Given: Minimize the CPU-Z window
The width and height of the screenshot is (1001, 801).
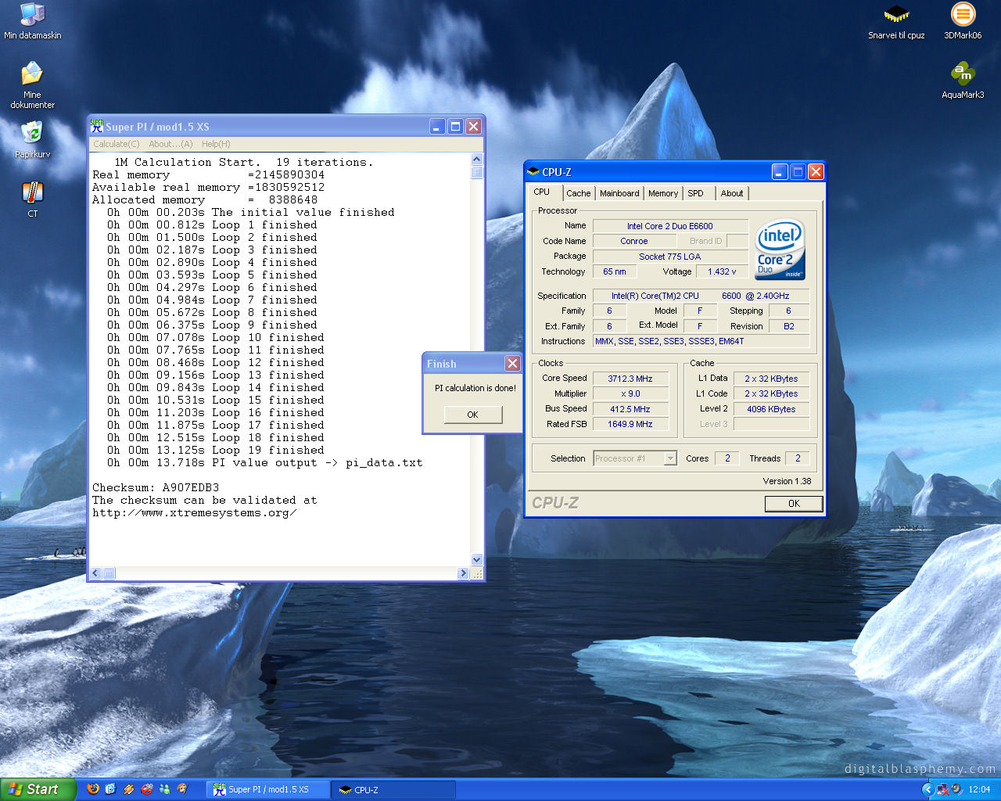Looking at the screenshot, I should 780,171.
